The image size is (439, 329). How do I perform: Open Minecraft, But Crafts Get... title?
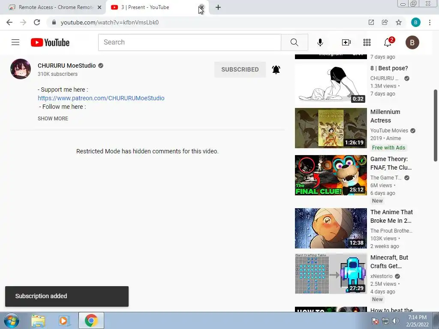389,262
